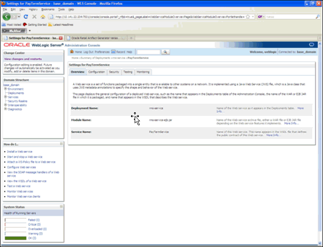Click Summary of Deployments breadcrumb
323x247 pixels.
pos(96,58)
